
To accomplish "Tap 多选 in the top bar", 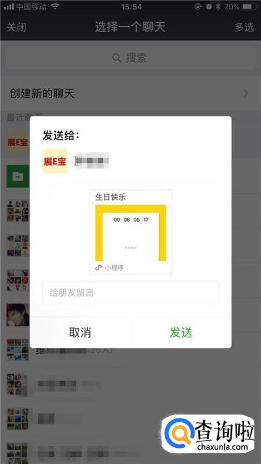I will 244,27.
